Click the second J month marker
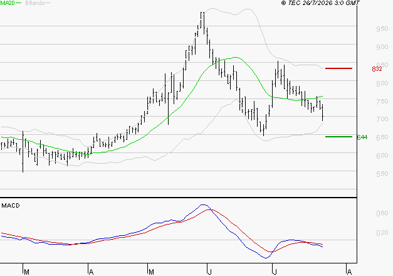Image resolution: width=393 pixels, height=276 pixels. tap(275, 272)
